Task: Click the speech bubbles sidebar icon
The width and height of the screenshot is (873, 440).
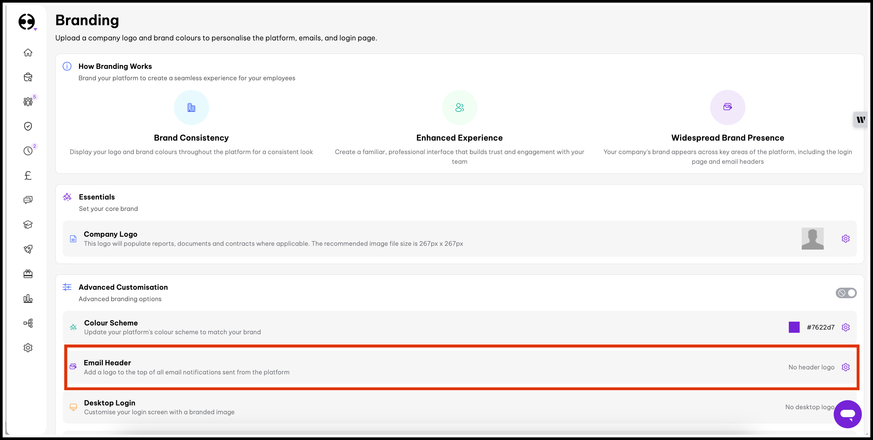Action: [28, 200]
